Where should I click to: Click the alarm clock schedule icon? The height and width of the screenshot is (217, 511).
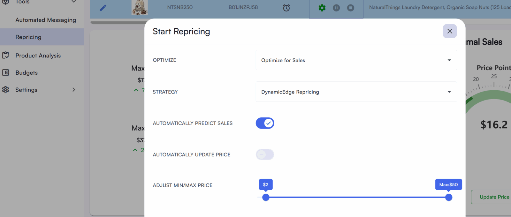tap(286, 8)
